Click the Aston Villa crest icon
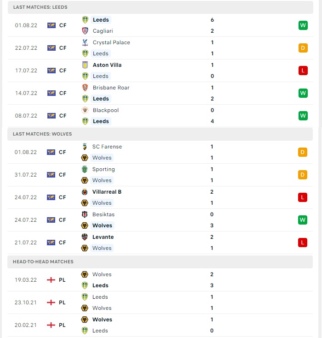The height and width of the screenshot is (338, 322). 85,65
